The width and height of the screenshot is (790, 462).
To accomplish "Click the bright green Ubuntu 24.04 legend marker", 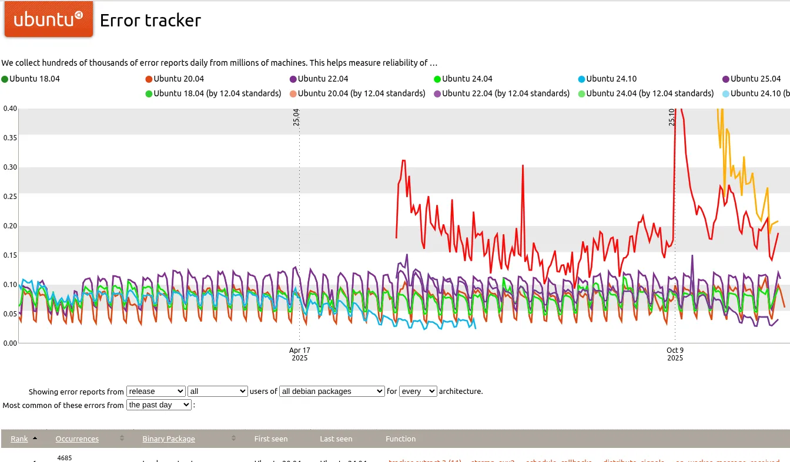I will 438,78.
